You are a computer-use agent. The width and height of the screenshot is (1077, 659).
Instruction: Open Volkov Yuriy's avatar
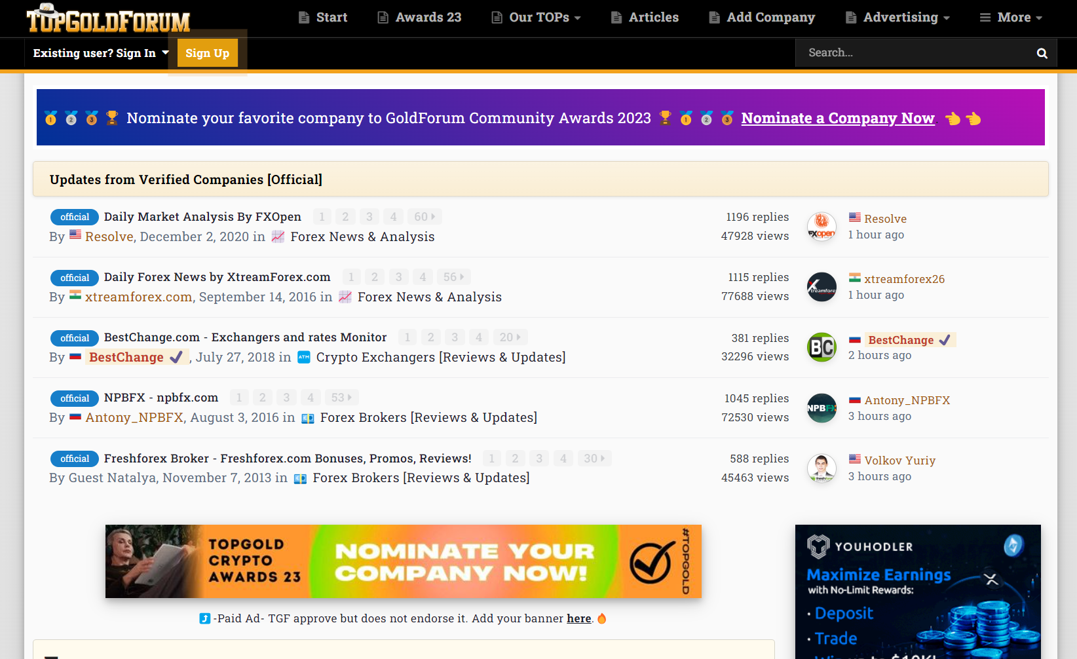[822, 468]
